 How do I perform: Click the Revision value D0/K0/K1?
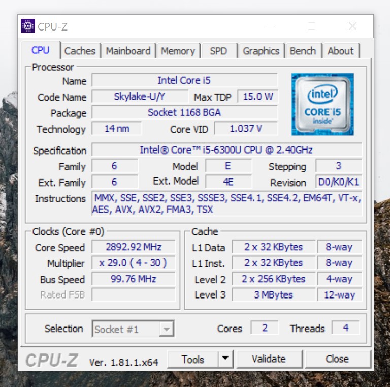[339, 182]
